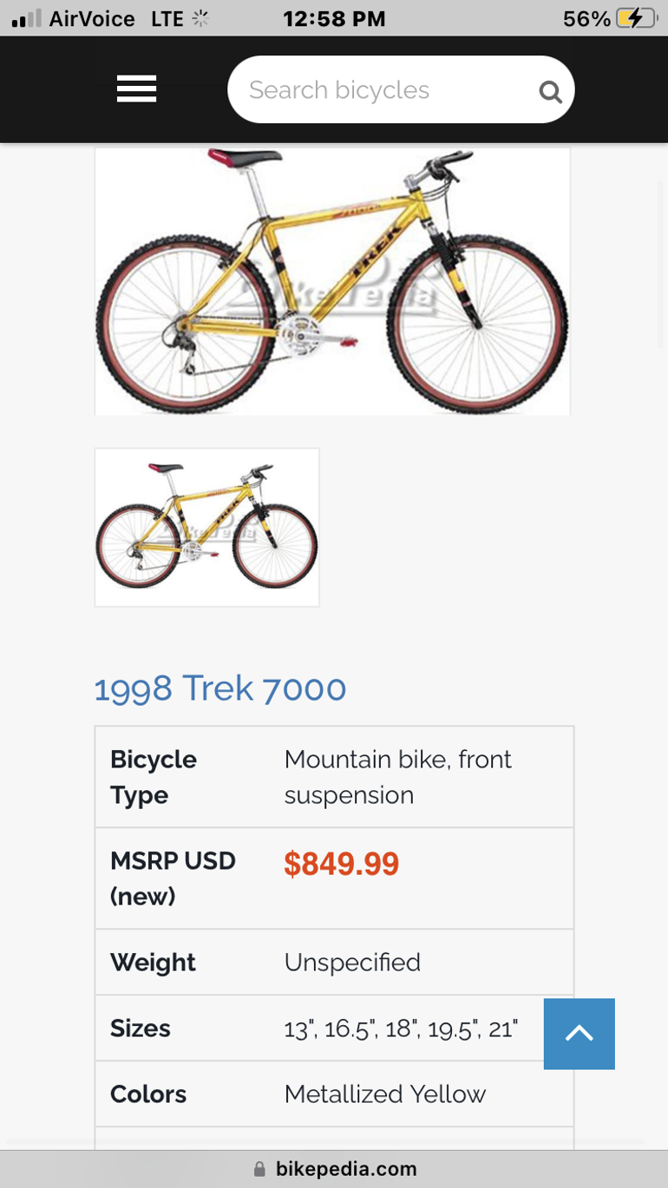Open the hamburger navigation menu
Viewport: 668px width, 1188px height.
click(136, 89)
